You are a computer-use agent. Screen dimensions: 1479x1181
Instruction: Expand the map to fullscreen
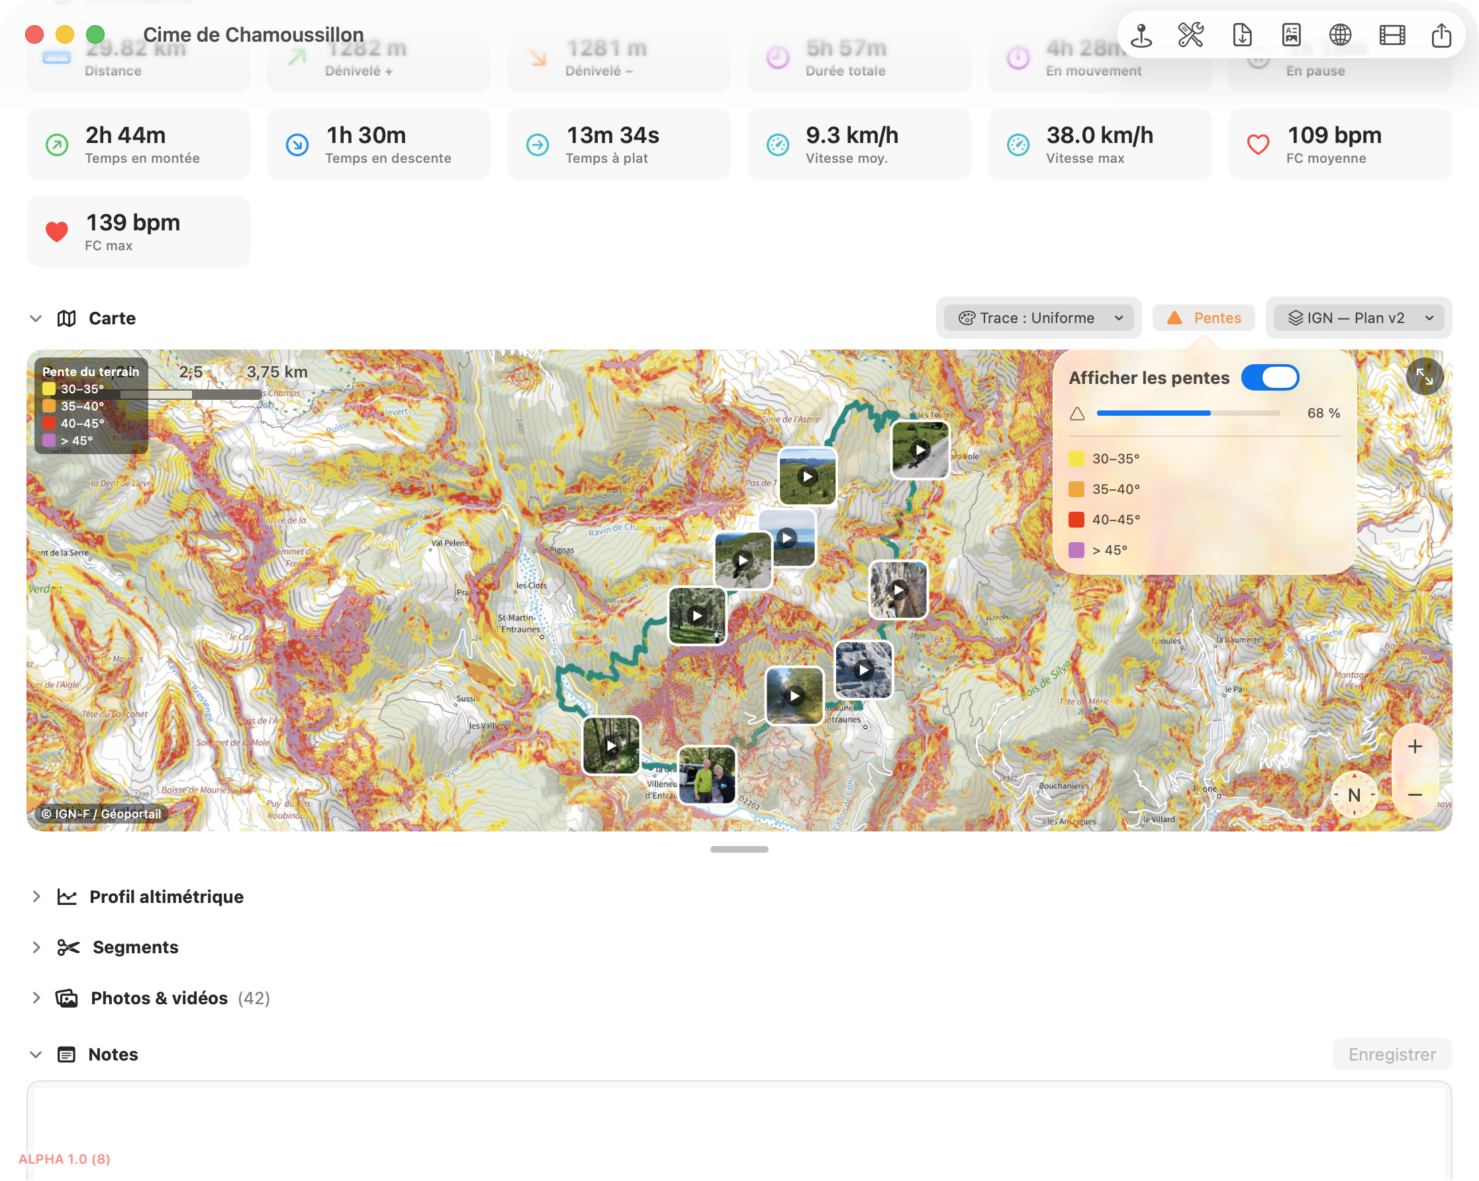[x=1424, y=377]
